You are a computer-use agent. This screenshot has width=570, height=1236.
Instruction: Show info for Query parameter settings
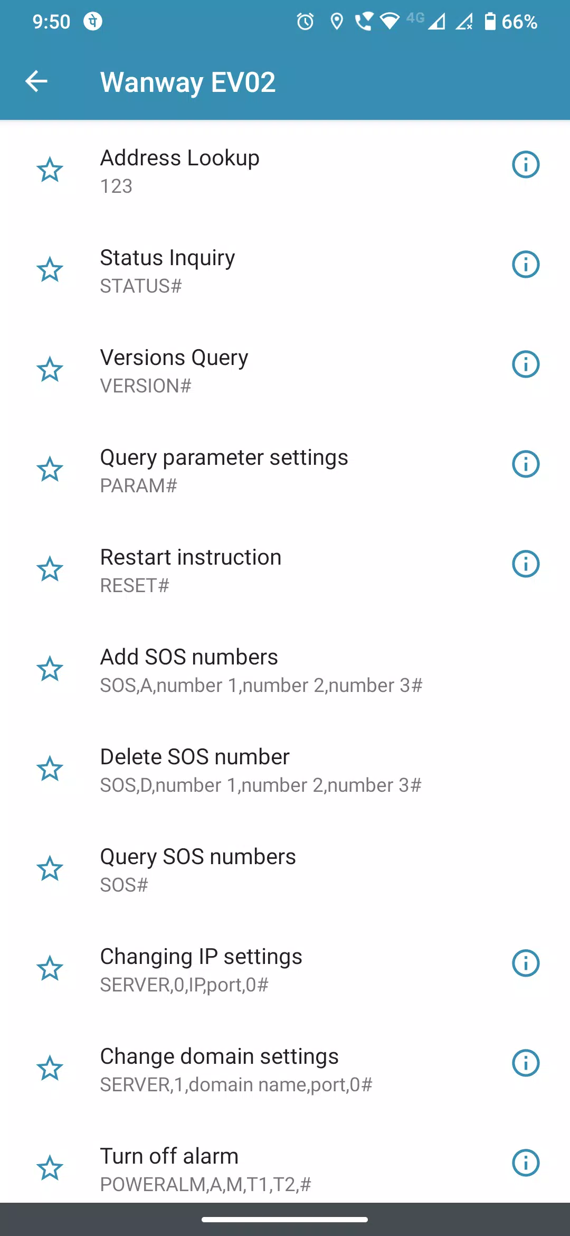[x=526, y=464]
